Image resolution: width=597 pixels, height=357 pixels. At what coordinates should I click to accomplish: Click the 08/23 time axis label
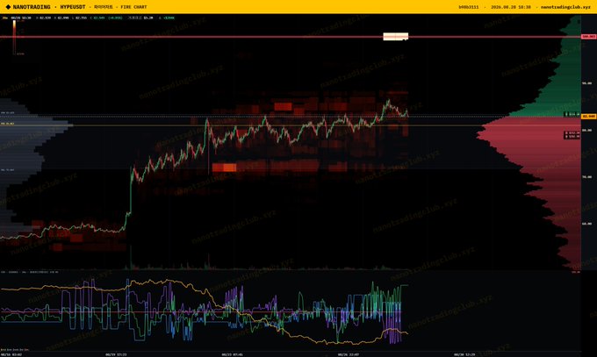(x=233, y=354)
